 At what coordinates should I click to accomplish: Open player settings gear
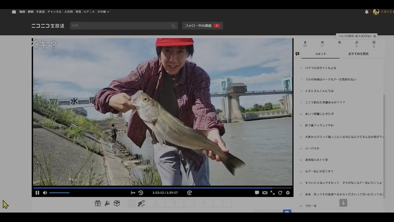[x=288, y=192]
